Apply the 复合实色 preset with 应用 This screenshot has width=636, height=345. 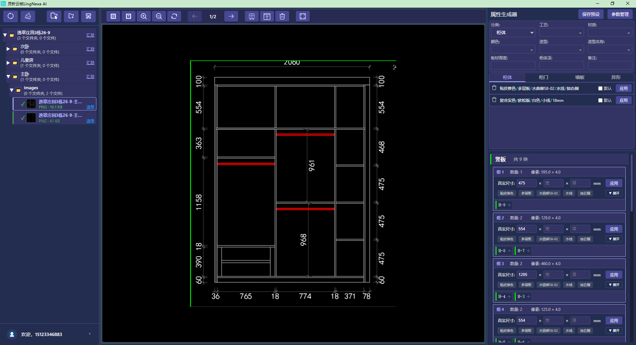coord(624,101)
